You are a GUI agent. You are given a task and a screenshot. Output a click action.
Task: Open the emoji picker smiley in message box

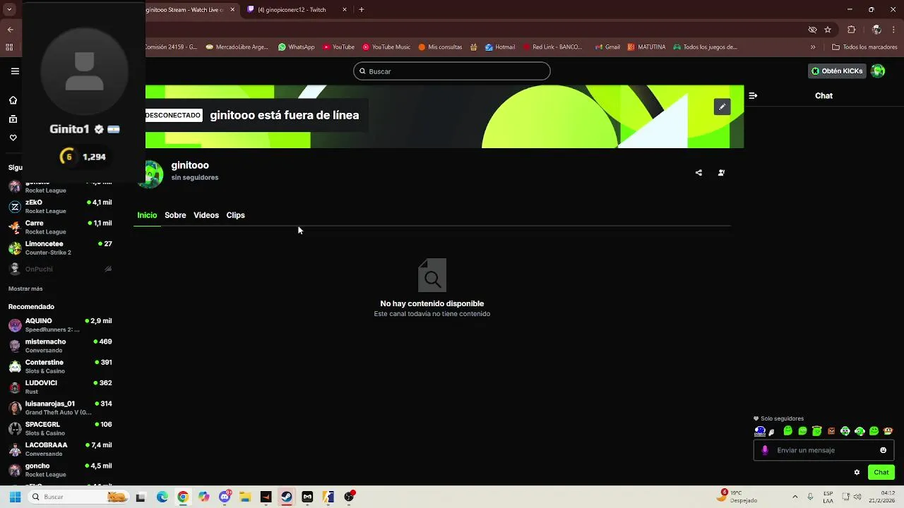click(x=883, y=450)
